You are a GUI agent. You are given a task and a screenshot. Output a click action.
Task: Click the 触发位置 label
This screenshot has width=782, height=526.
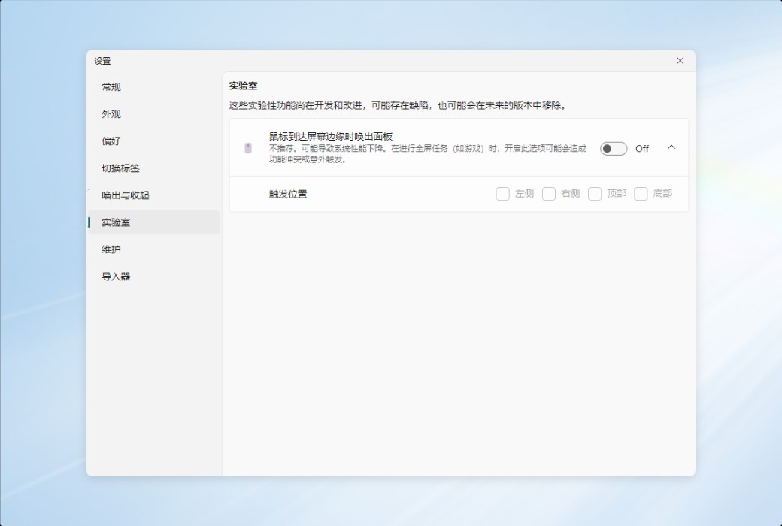point(288,194)
